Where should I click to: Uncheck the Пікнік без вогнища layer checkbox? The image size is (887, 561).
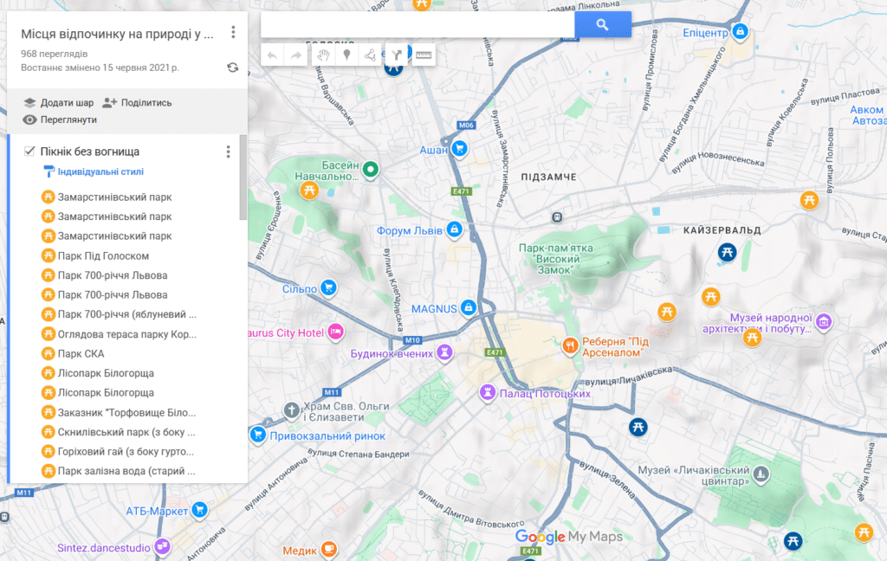(29, 151)
